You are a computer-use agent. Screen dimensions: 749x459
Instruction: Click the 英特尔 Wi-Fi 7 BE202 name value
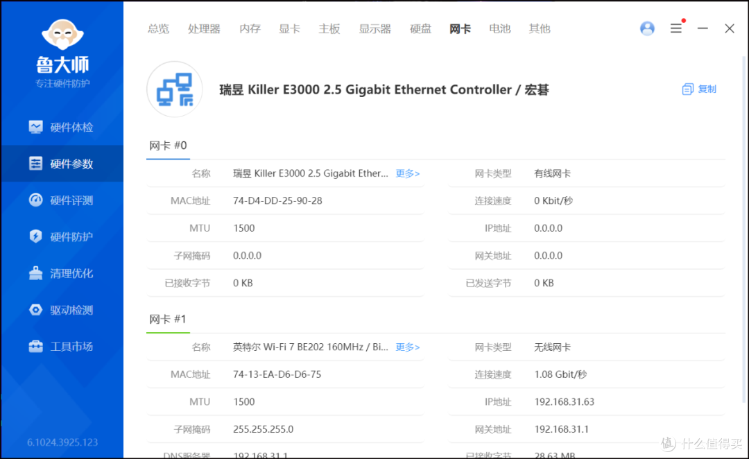pos(311,347)
